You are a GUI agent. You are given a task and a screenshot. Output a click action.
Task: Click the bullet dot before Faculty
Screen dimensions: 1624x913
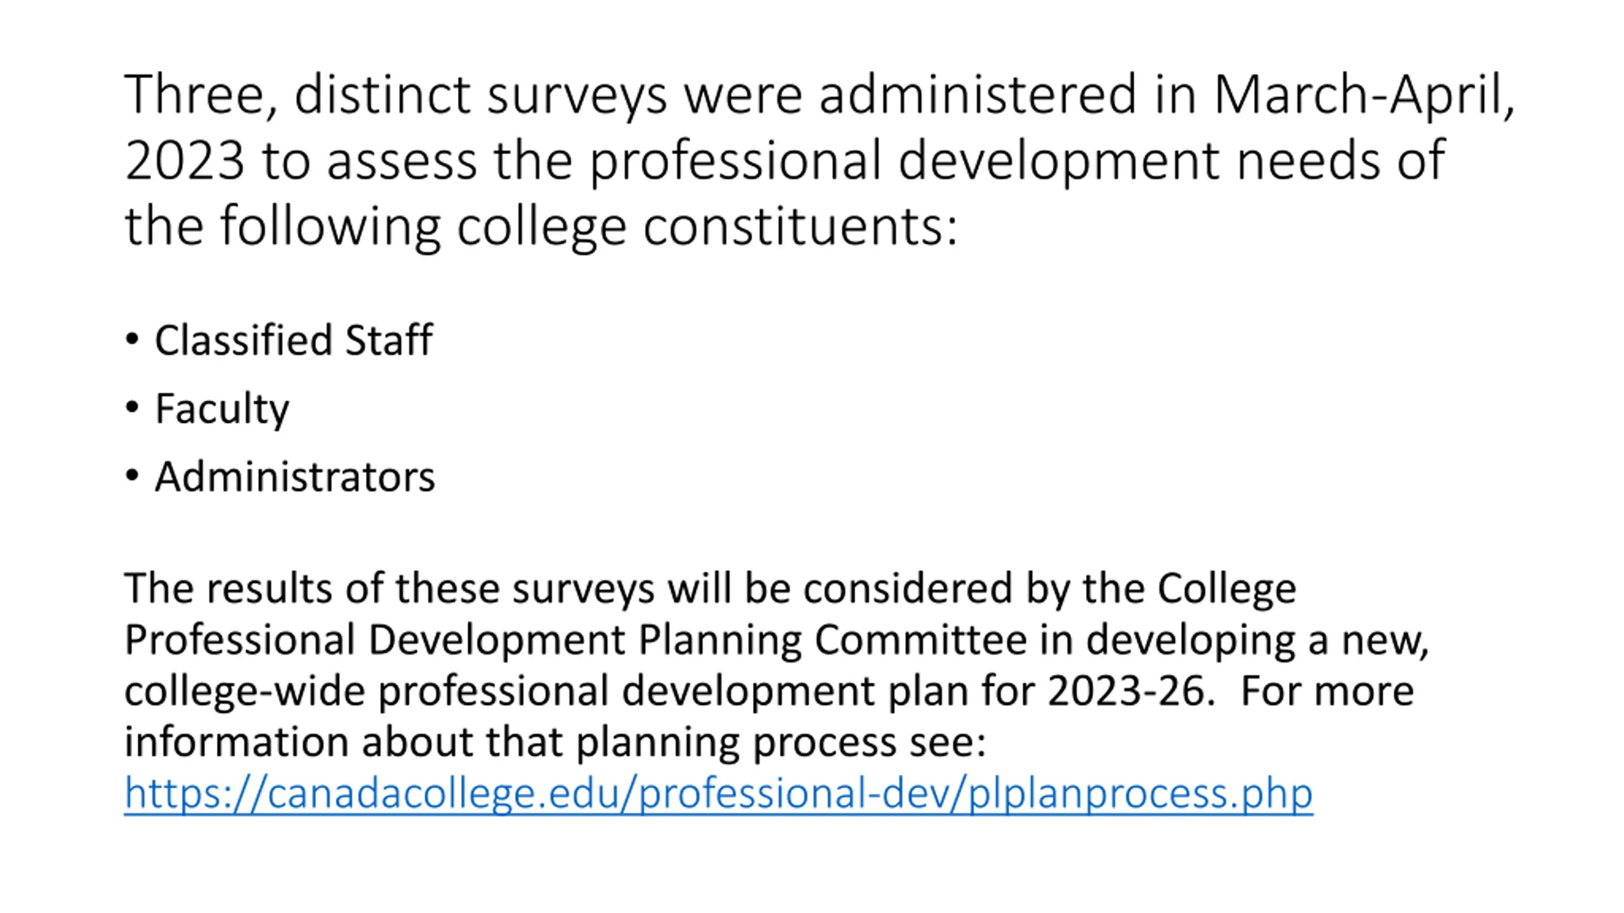point(132,407)
